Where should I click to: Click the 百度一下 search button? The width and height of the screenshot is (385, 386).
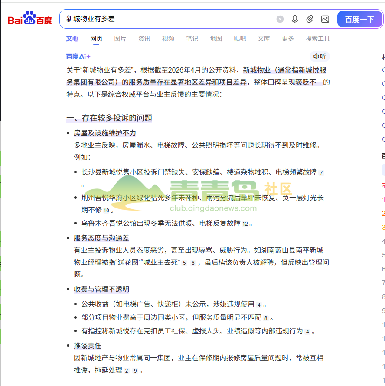coord(360,19)
